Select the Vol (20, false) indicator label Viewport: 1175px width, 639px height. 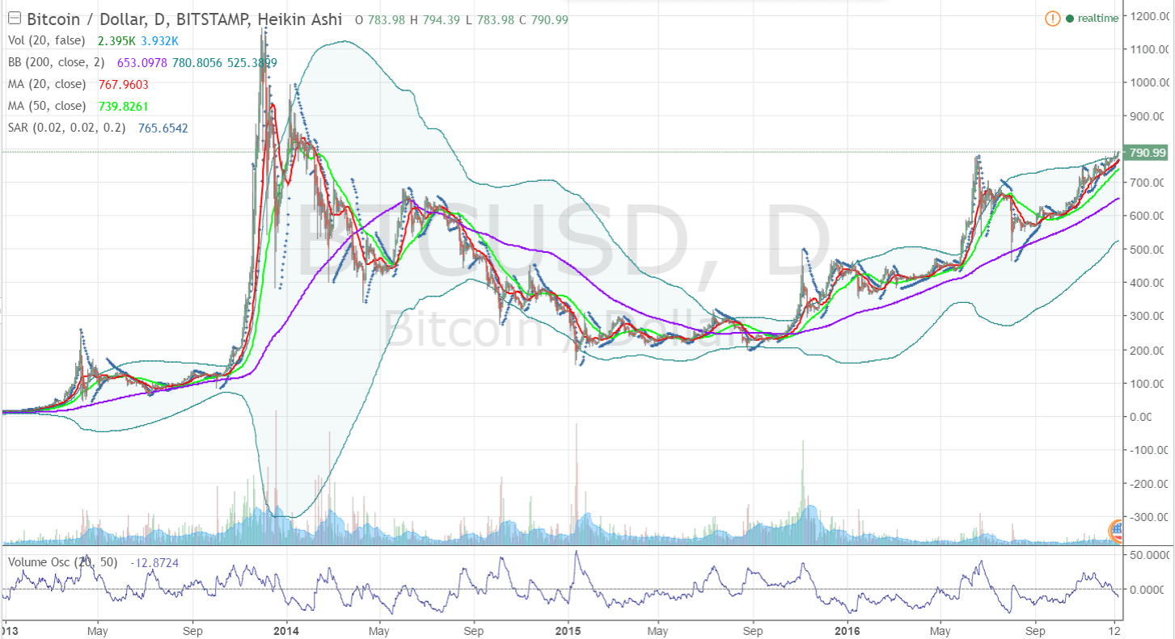(x=46, y=40)
